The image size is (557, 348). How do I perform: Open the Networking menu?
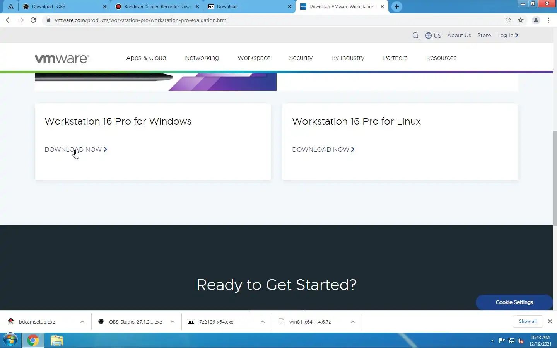202,58
